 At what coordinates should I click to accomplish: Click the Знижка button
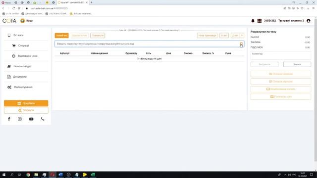tap(297, 64)
